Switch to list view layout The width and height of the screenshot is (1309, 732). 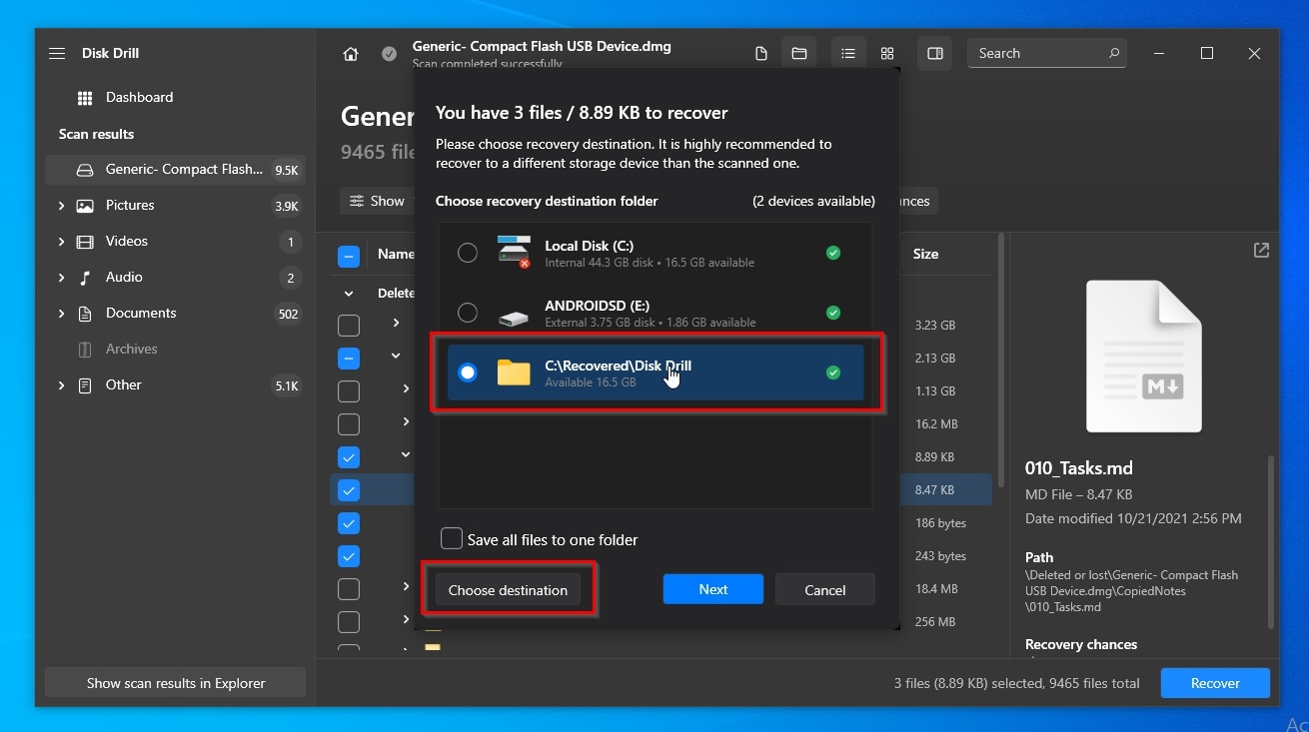click(x=848, y=54)
